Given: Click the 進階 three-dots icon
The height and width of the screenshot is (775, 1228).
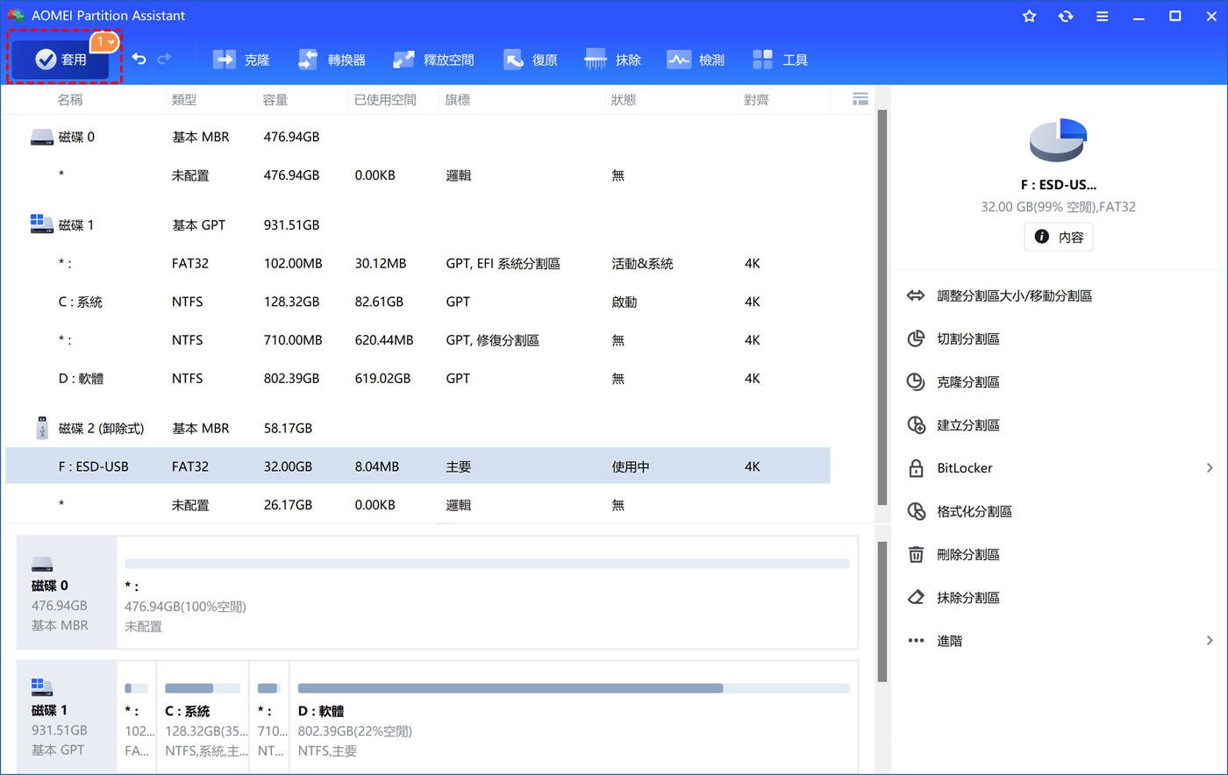Looking at the screenshot, I should [x=916, y=641].
